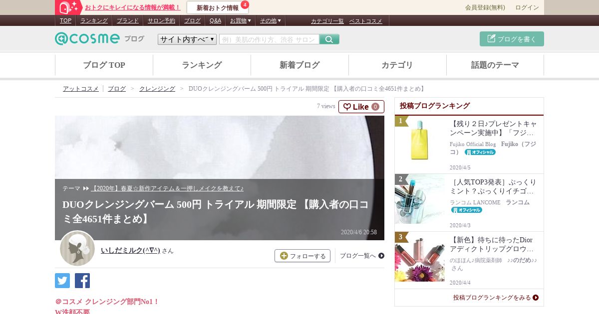Expand その他 menu dropdown
The width and height of the screenshot is (599, 314).
click(270, 20)
